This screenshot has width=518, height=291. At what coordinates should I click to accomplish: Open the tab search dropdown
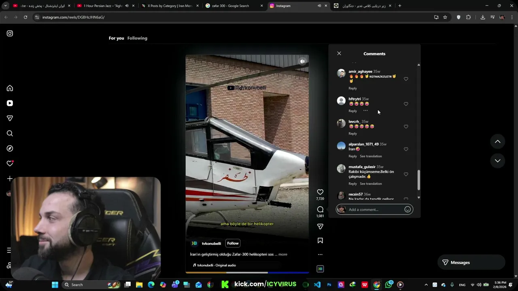coord(5,6)
